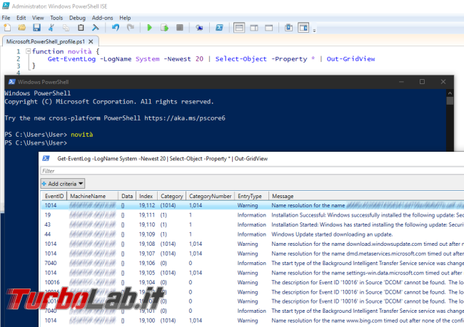Click the PowerShell console prompt line
The height and width of the screenshot is (327, 464).
click(36, 143)
